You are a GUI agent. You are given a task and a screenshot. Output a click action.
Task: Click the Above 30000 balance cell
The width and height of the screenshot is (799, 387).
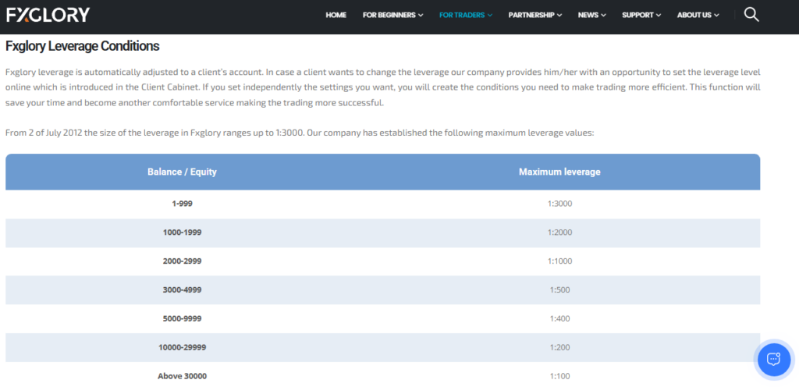182,376
